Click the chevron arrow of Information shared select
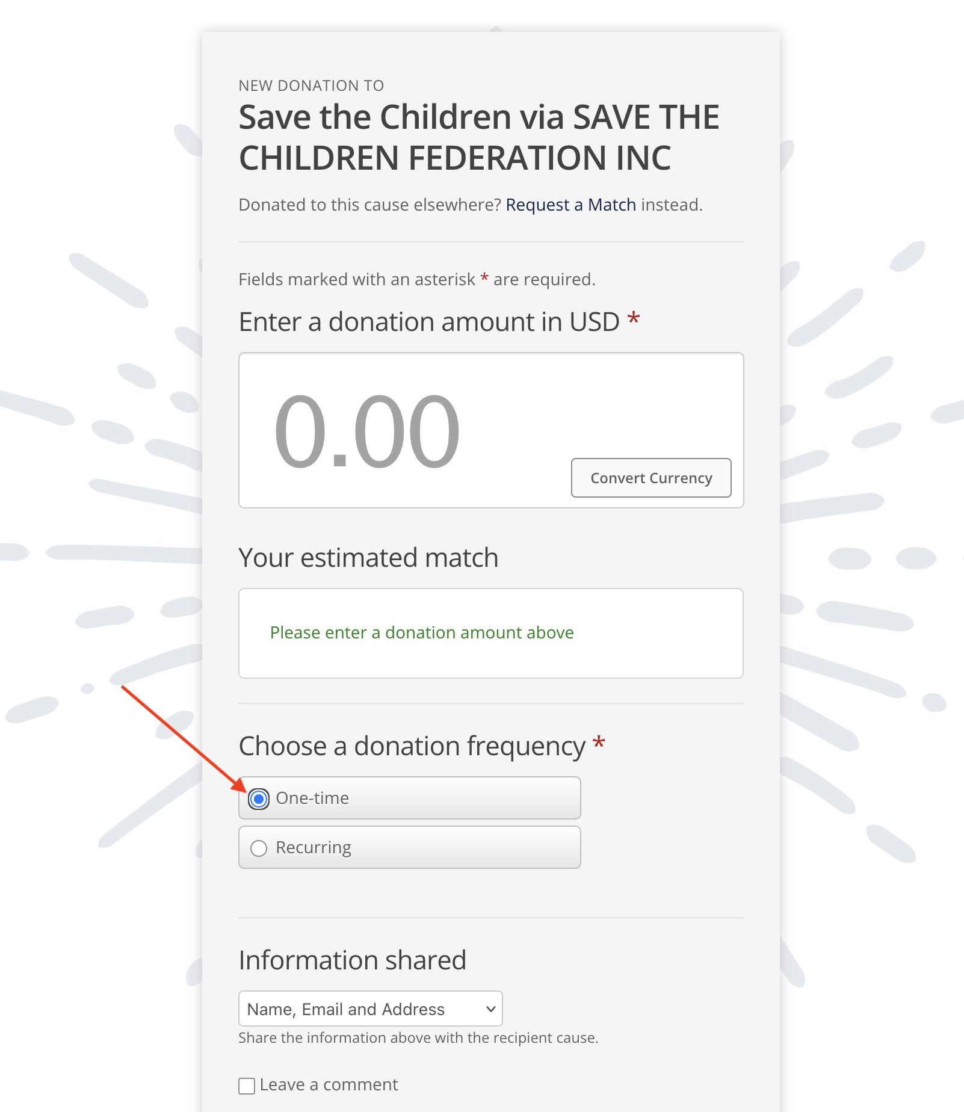 pos(491,1009)
